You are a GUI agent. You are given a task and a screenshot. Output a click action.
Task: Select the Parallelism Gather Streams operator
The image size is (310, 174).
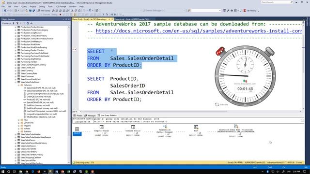165,131
